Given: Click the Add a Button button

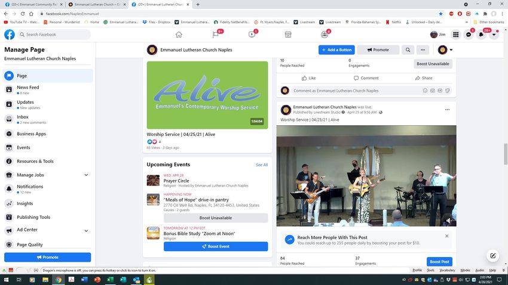Looking at the screenshot, I should [336, 49].
